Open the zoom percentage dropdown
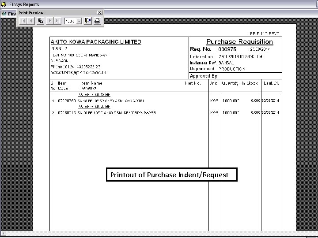This screenshot has width=318, height=238. tap(79, 21)
